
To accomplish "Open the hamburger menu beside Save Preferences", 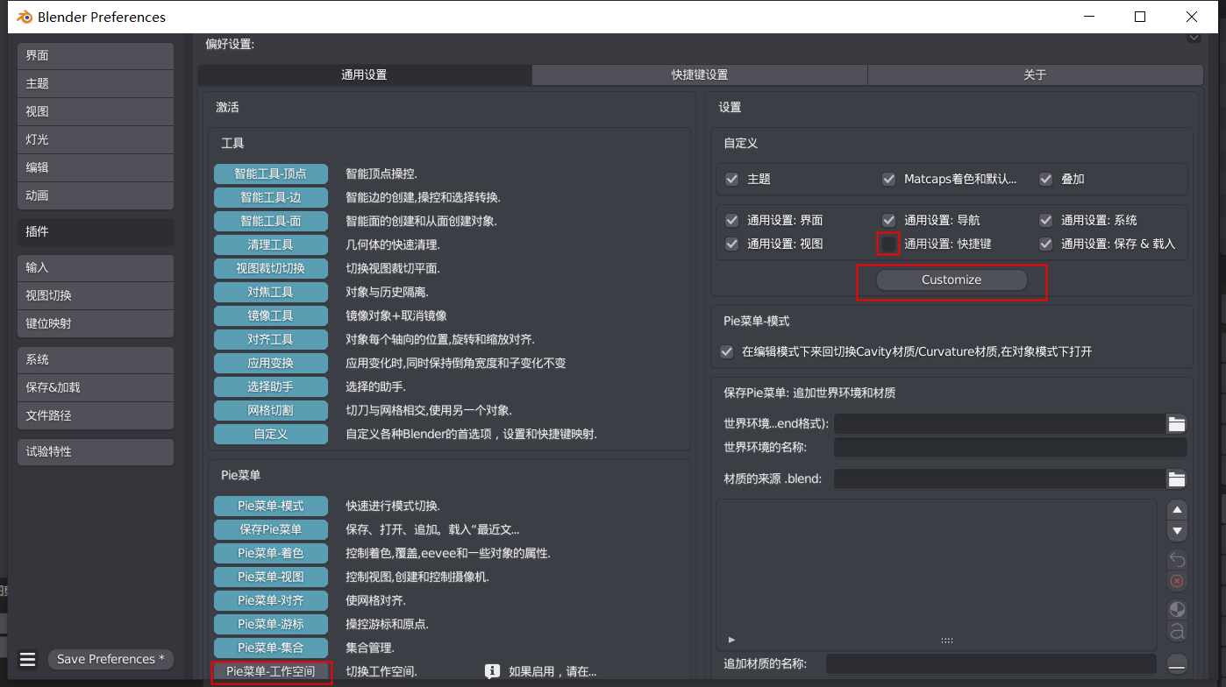I will [x=27, y=659].
